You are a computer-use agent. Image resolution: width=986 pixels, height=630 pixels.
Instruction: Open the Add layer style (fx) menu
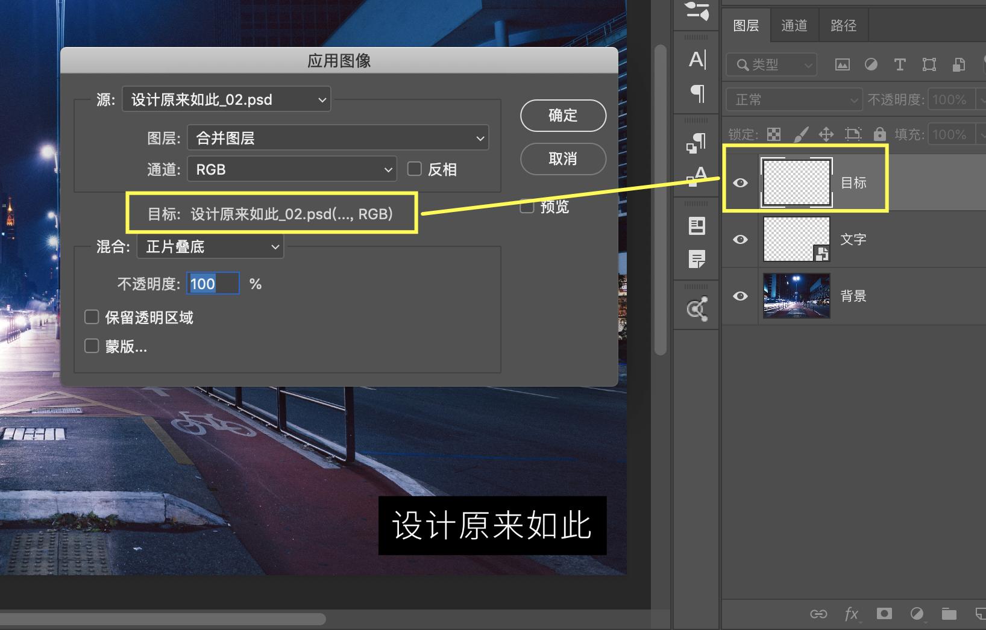[852, 614]
